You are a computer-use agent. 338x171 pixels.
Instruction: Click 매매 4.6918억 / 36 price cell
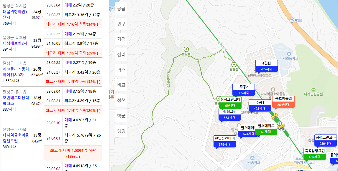[82, 166]
